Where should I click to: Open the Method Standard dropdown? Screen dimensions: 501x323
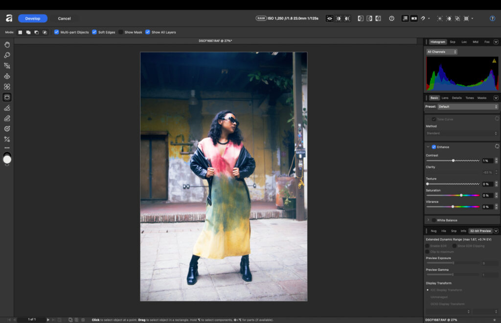pos(462,133)
